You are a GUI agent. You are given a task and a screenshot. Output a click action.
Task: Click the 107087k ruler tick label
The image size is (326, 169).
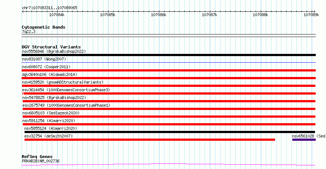(210, 15)
